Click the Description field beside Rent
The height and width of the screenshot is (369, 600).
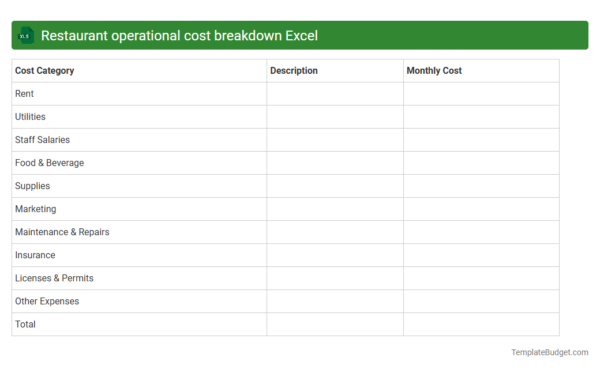pos(335,93)
